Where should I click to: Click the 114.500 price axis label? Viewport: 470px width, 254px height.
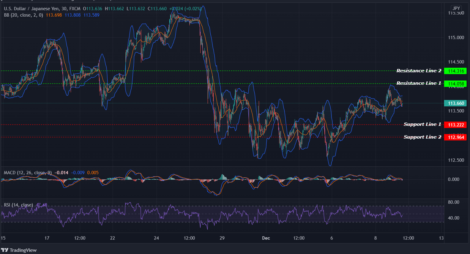tap(456, 62)
